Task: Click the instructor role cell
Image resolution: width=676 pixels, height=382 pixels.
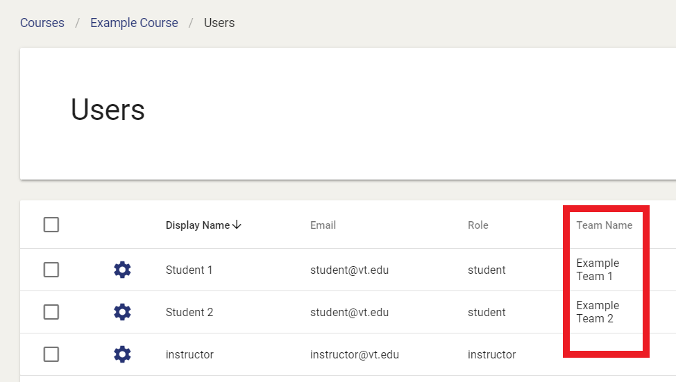Action: (x=492, y=354)
